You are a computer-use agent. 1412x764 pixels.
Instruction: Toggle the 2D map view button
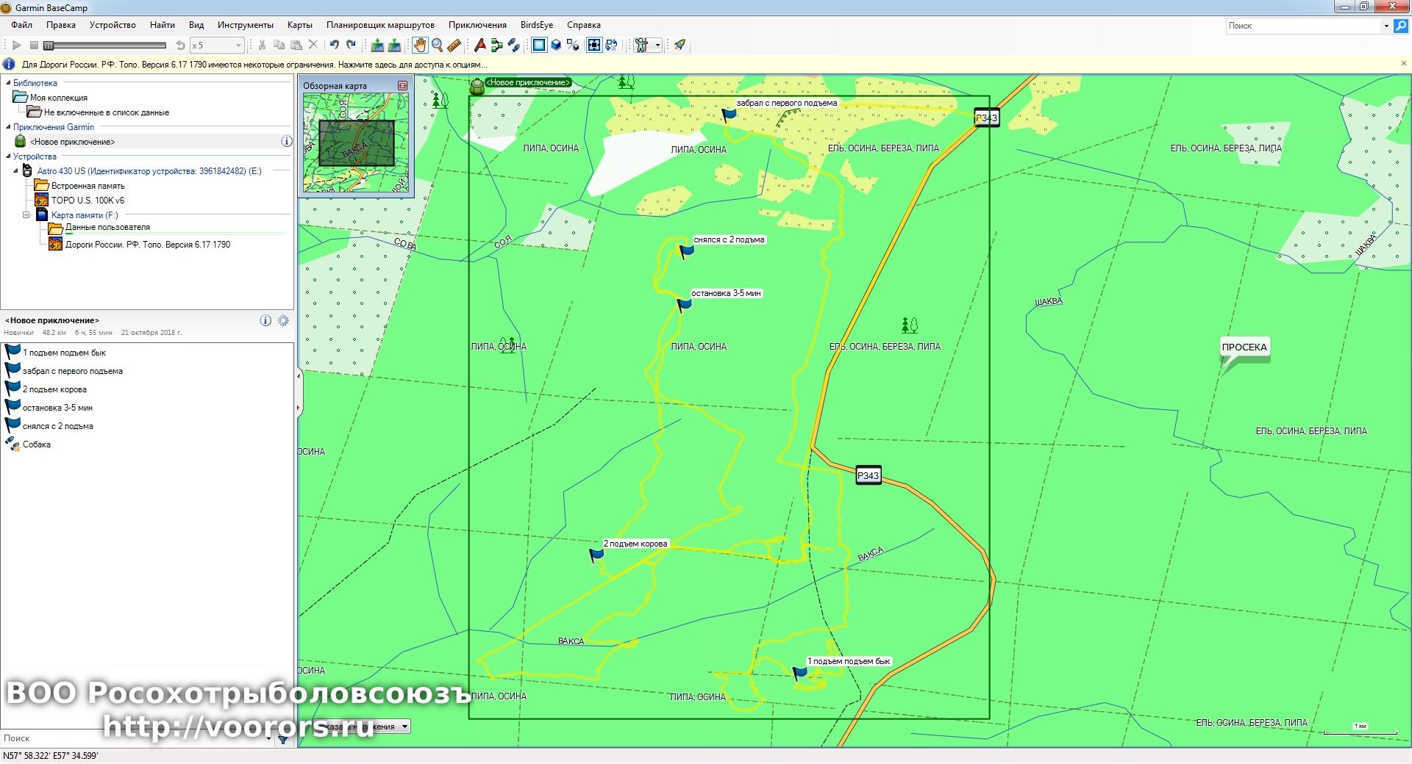[539, 46]
